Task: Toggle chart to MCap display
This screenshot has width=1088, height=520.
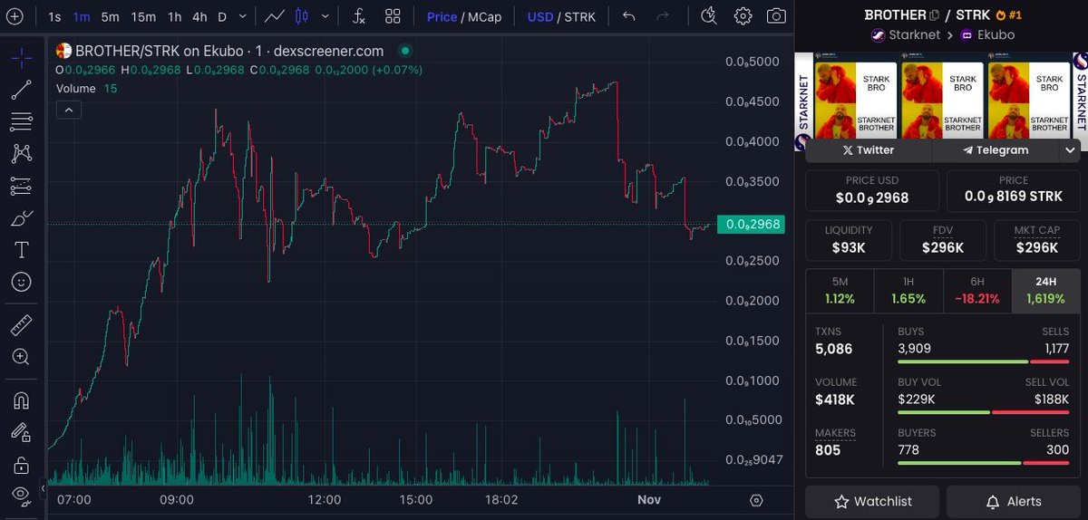Action: pos(484,16)
